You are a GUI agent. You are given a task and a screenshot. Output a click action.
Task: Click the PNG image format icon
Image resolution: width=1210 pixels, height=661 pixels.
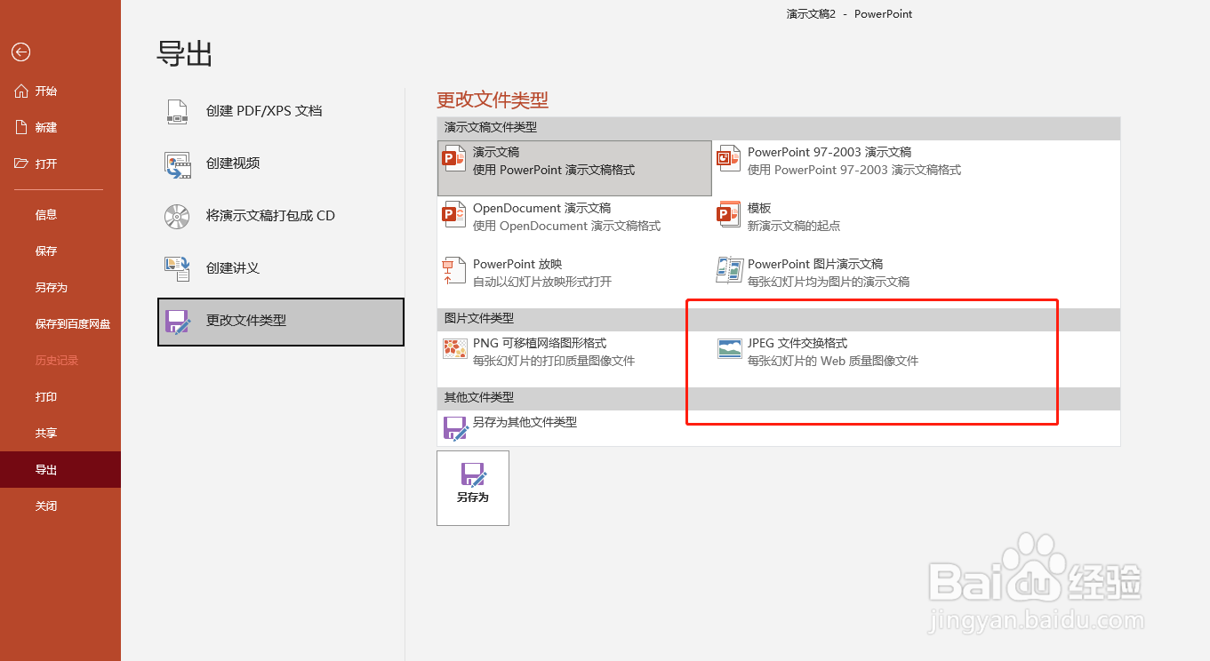coord(454,349)
